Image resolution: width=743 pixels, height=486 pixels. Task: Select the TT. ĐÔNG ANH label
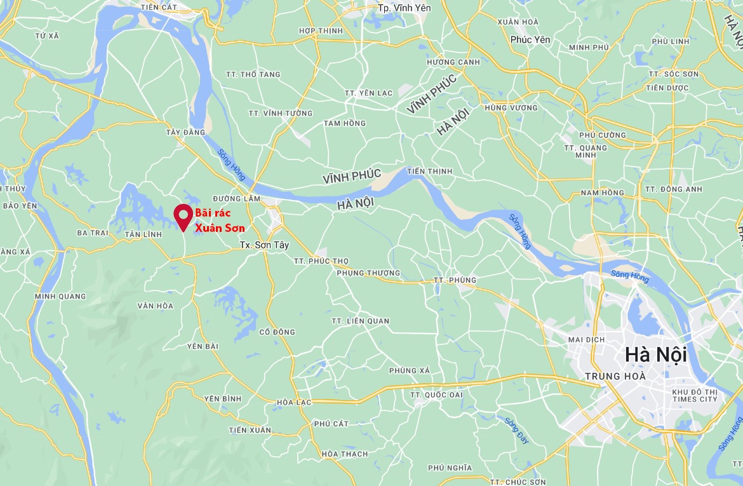tap(673, 189)
